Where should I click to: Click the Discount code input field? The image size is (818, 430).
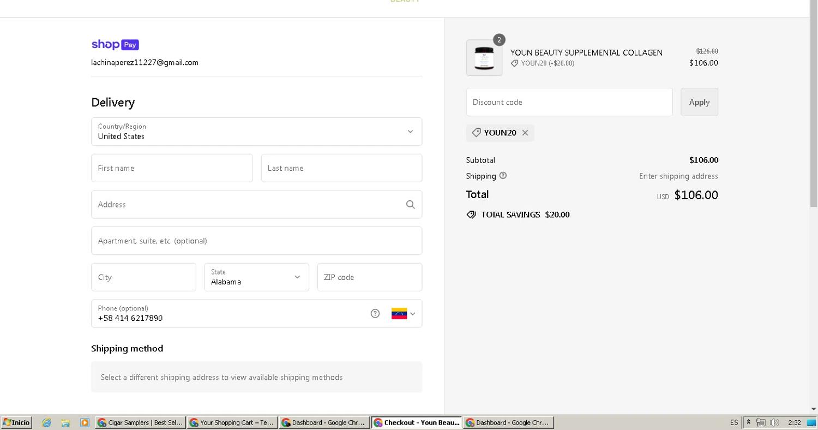coord(569,102)
